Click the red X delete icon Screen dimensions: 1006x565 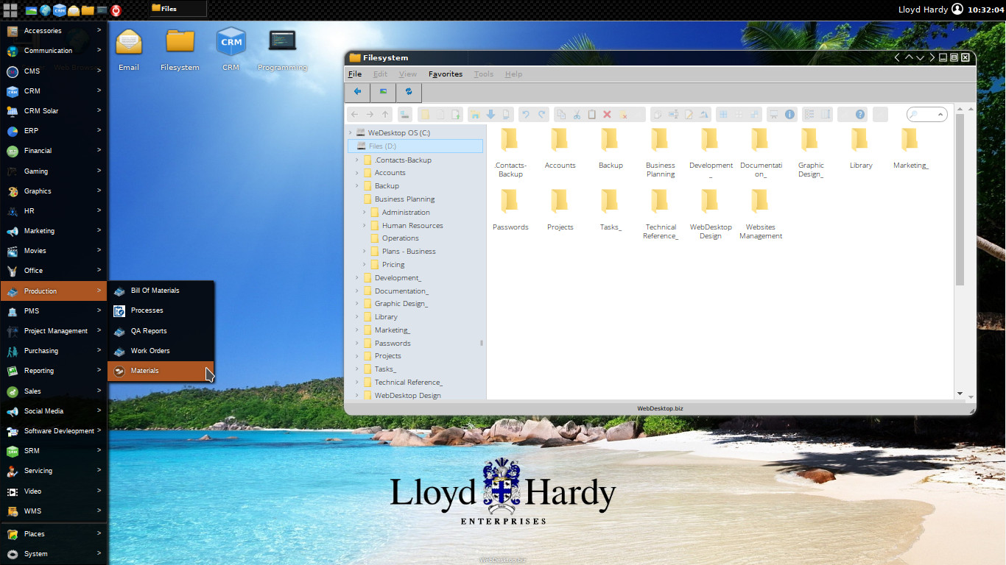(x=608, y=115)
